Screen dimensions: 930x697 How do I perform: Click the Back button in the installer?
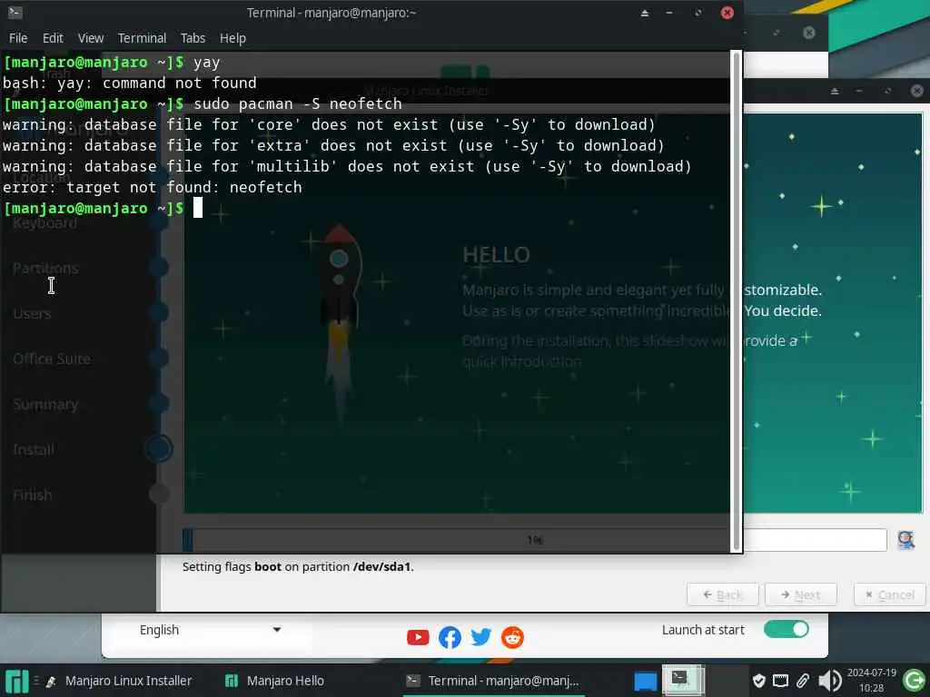coord(722,594)
